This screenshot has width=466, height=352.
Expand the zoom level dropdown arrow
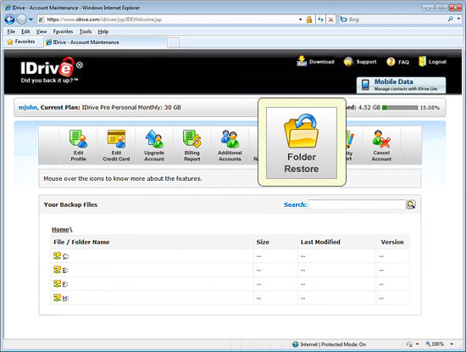(x=452, y=344)
